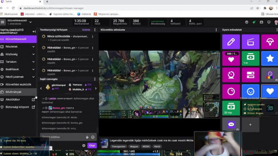The height and width of the screenshot is (156, 278).
Task: Reload the browser page
Action: [x=13, y=8]
